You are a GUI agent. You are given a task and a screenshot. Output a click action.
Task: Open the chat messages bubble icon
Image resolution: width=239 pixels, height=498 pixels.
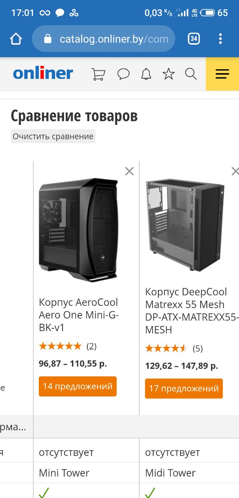pos(123,74)
